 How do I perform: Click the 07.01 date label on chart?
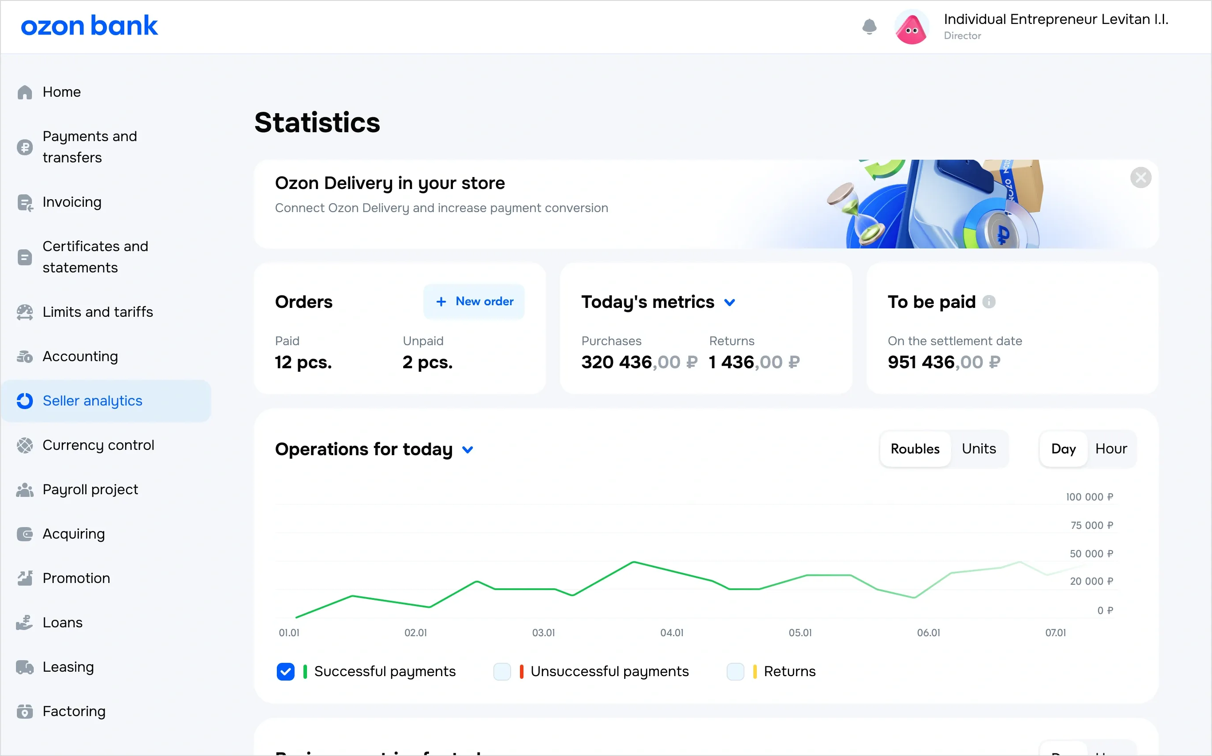click(x=1055, y=633)
